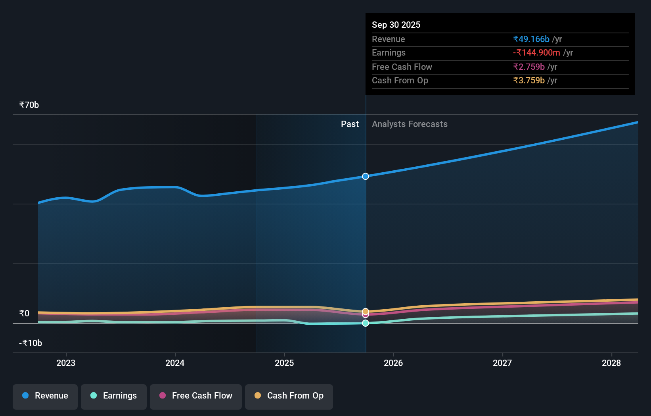
Task: Click the Past/Forecast divider line
Action: (365, 238)
